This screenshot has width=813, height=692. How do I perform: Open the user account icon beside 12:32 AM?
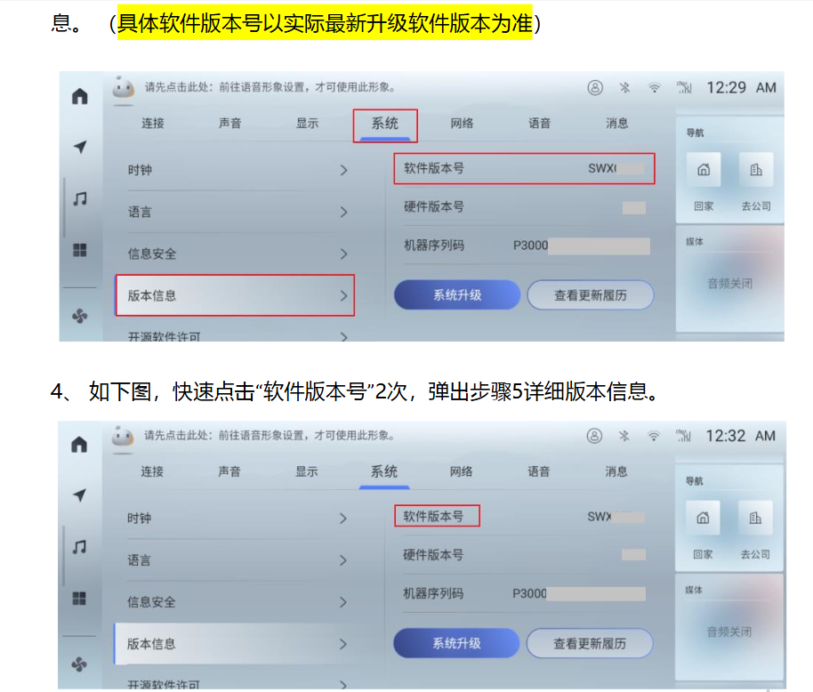tap(594, 436)
